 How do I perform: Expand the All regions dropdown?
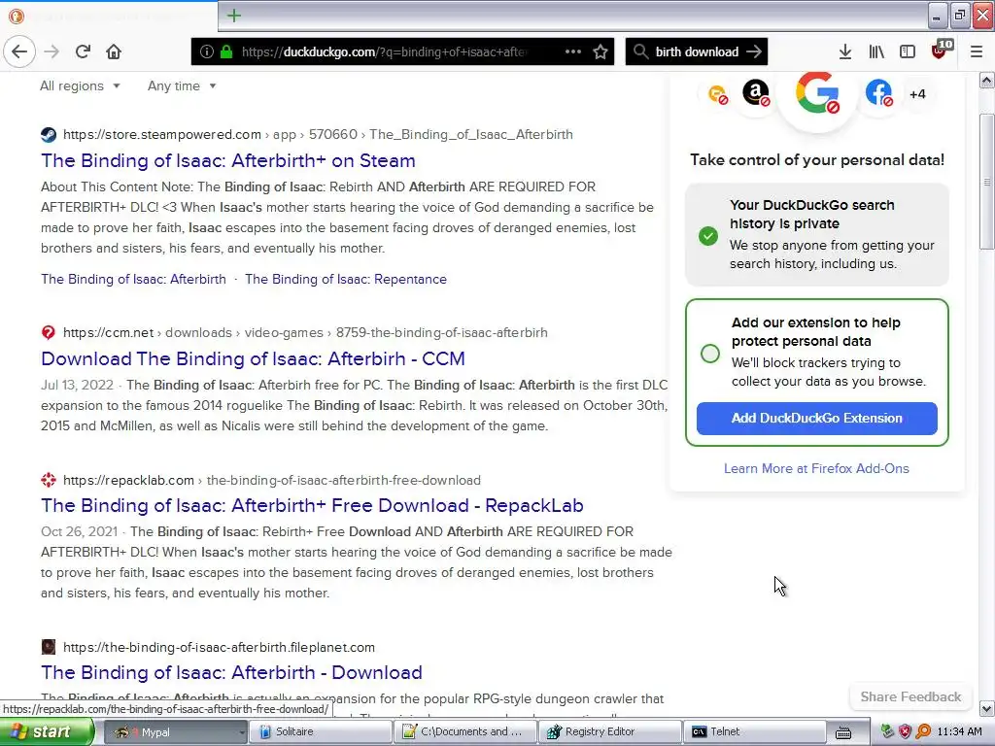click(x=80, y=85)
